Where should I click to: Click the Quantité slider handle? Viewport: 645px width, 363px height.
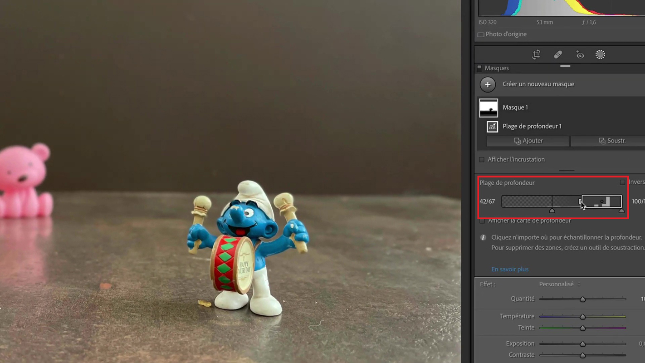tap(582, 299)
